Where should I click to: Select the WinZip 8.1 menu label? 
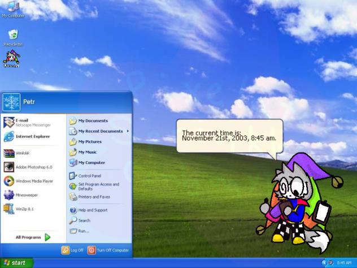pyautogui.click(x=25, y=209)
